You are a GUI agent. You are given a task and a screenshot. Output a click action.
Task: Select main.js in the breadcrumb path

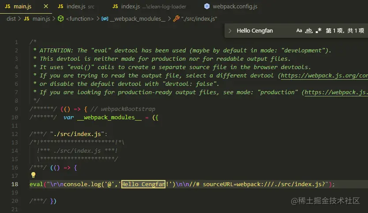41,19
